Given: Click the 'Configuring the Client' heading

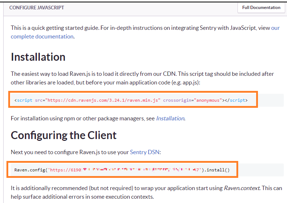Looking at the screenshot, I should [63, 135].
